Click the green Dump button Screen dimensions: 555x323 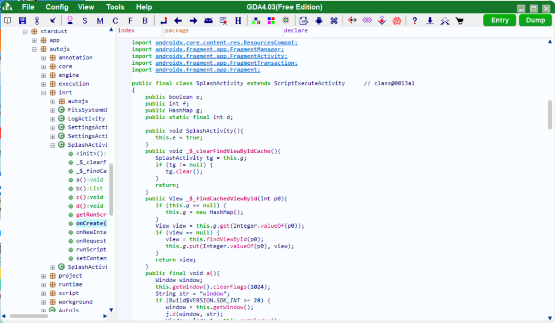[536, 20]
